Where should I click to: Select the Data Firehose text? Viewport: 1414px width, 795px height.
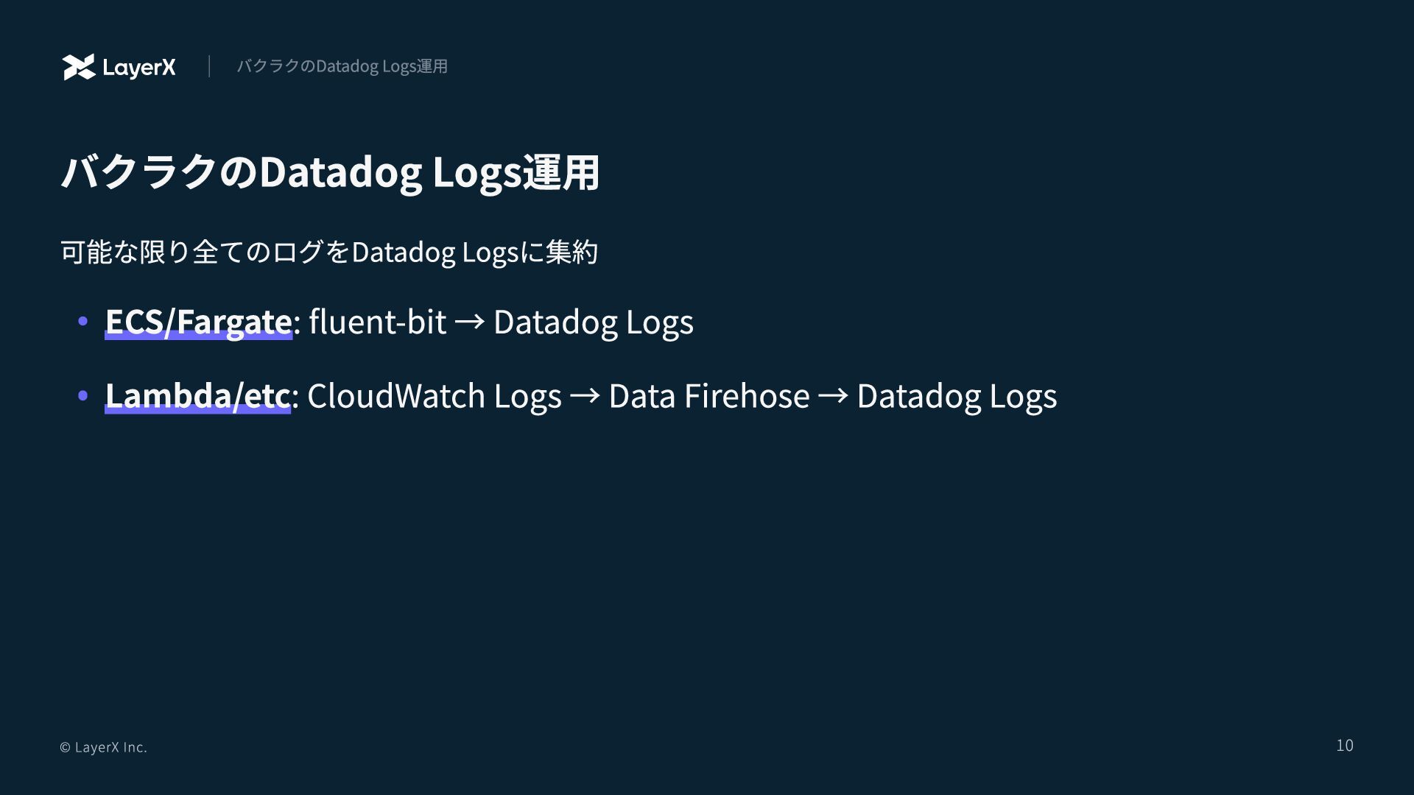708,395
